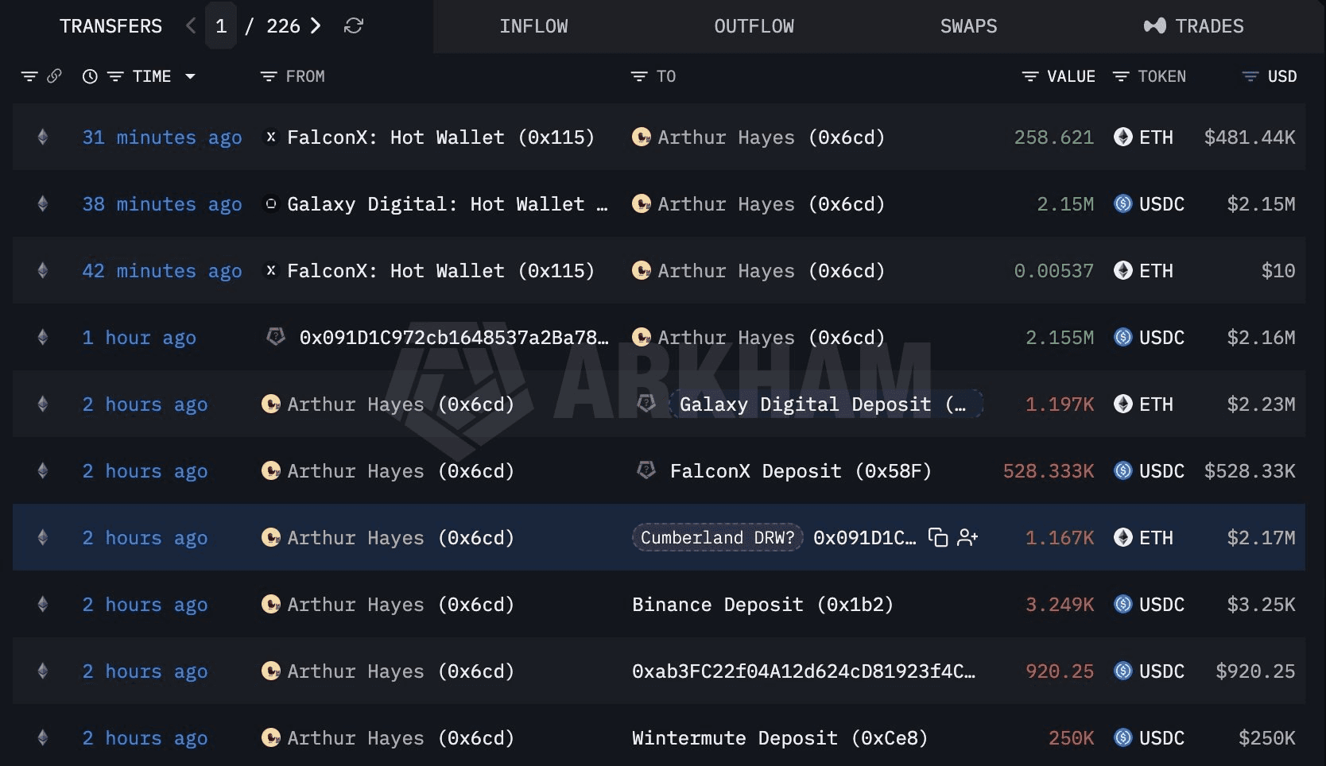
Task: Click the USDC token in the $3.25K row
Action: point(1149,605)
